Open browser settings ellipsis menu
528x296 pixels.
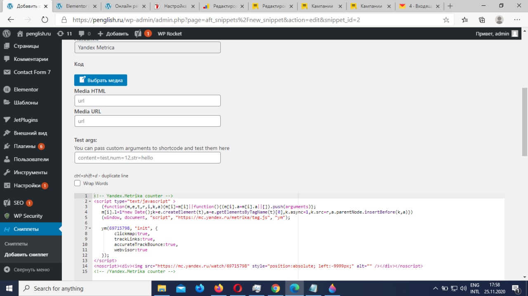point(517,20)
